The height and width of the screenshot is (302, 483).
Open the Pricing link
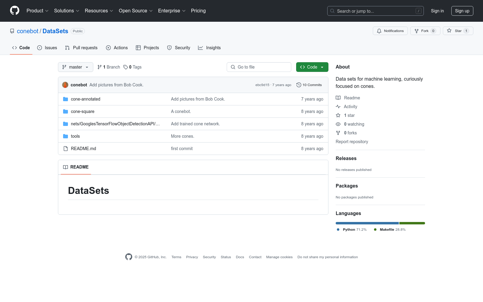pos(198,11)
